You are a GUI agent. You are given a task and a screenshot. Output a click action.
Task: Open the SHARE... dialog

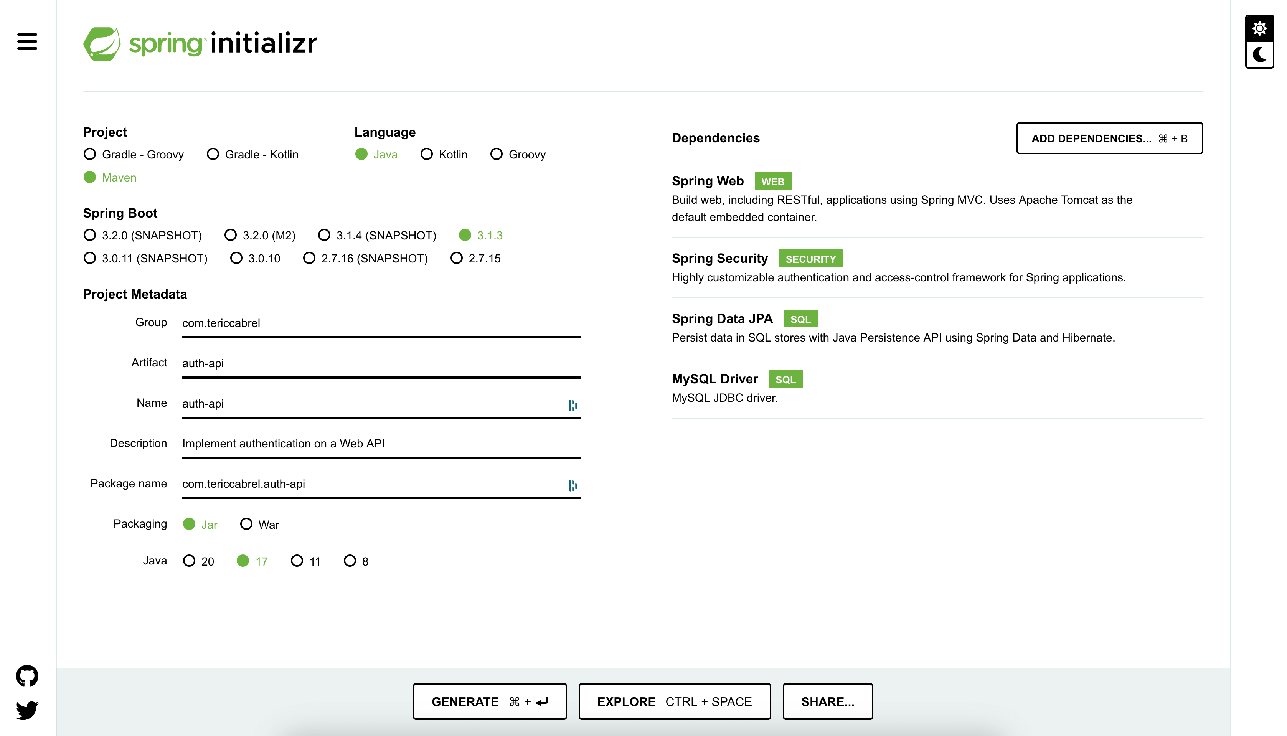click(828, 701)
